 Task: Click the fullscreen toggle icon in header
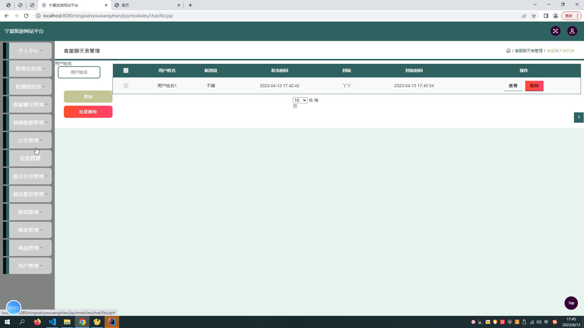click(555, 31)
